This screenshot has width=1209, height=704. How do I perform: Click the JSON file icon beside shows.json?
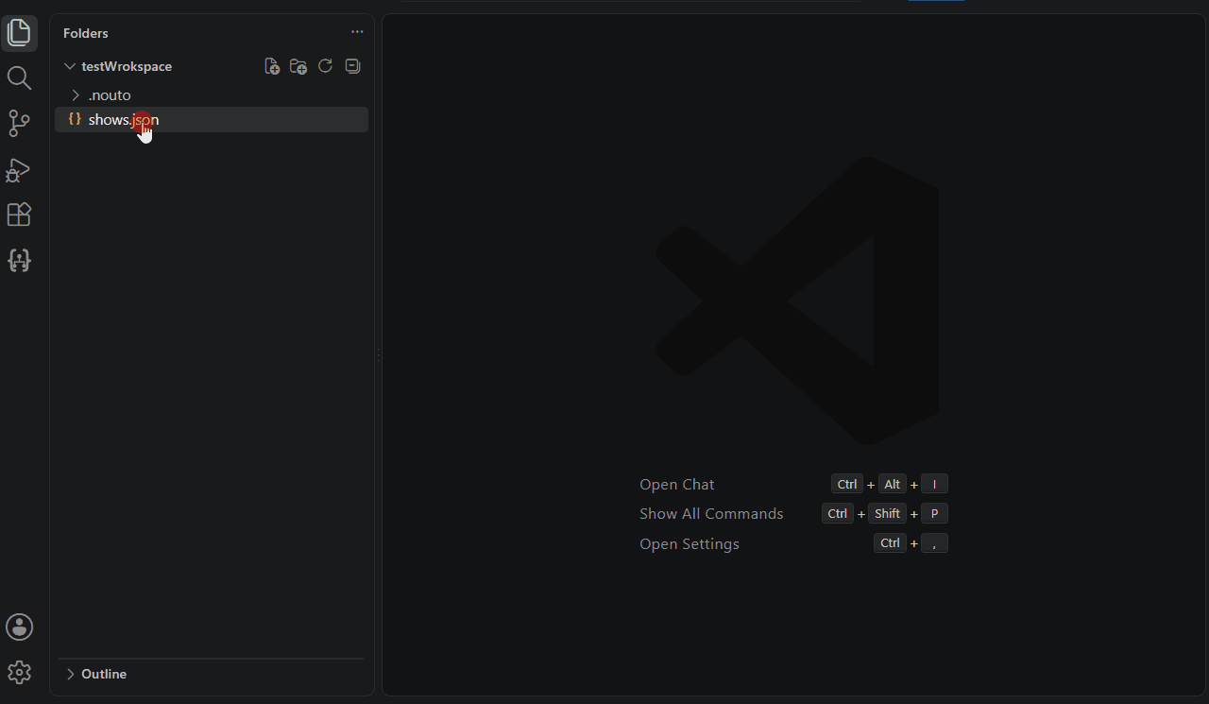pos(75,119)
